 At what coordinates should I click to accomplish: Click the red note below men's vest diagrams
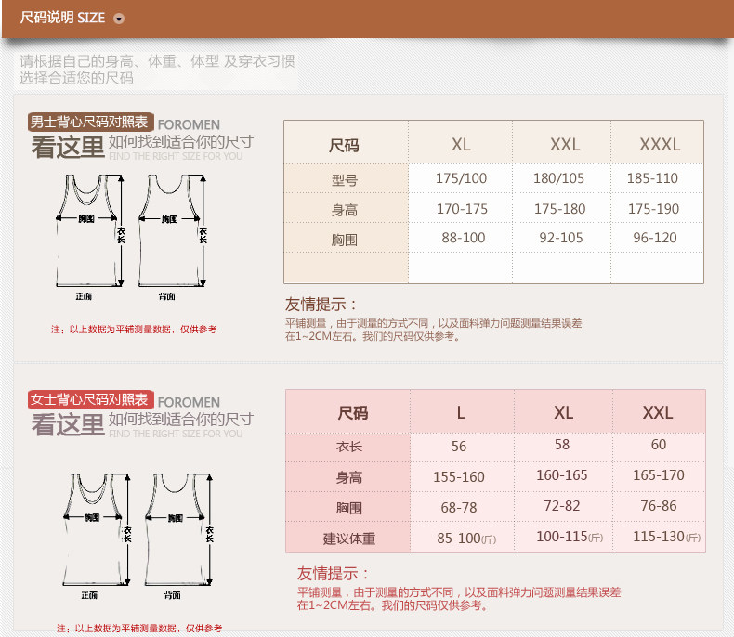point(134,330)
